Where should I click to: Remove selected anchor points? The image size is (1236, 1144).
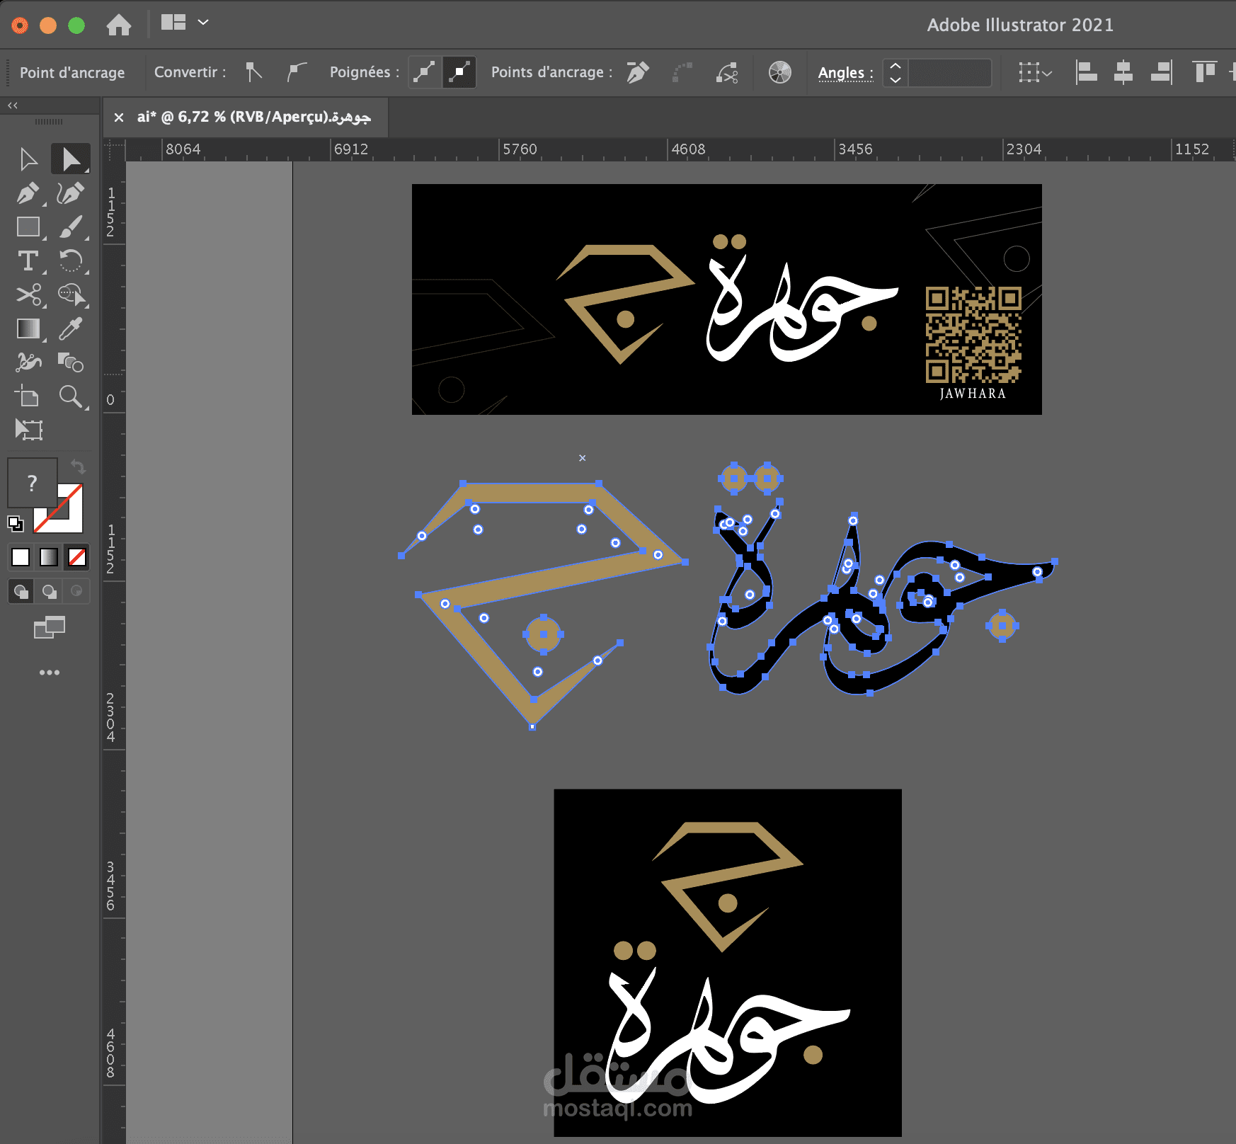tap(638, 72)
